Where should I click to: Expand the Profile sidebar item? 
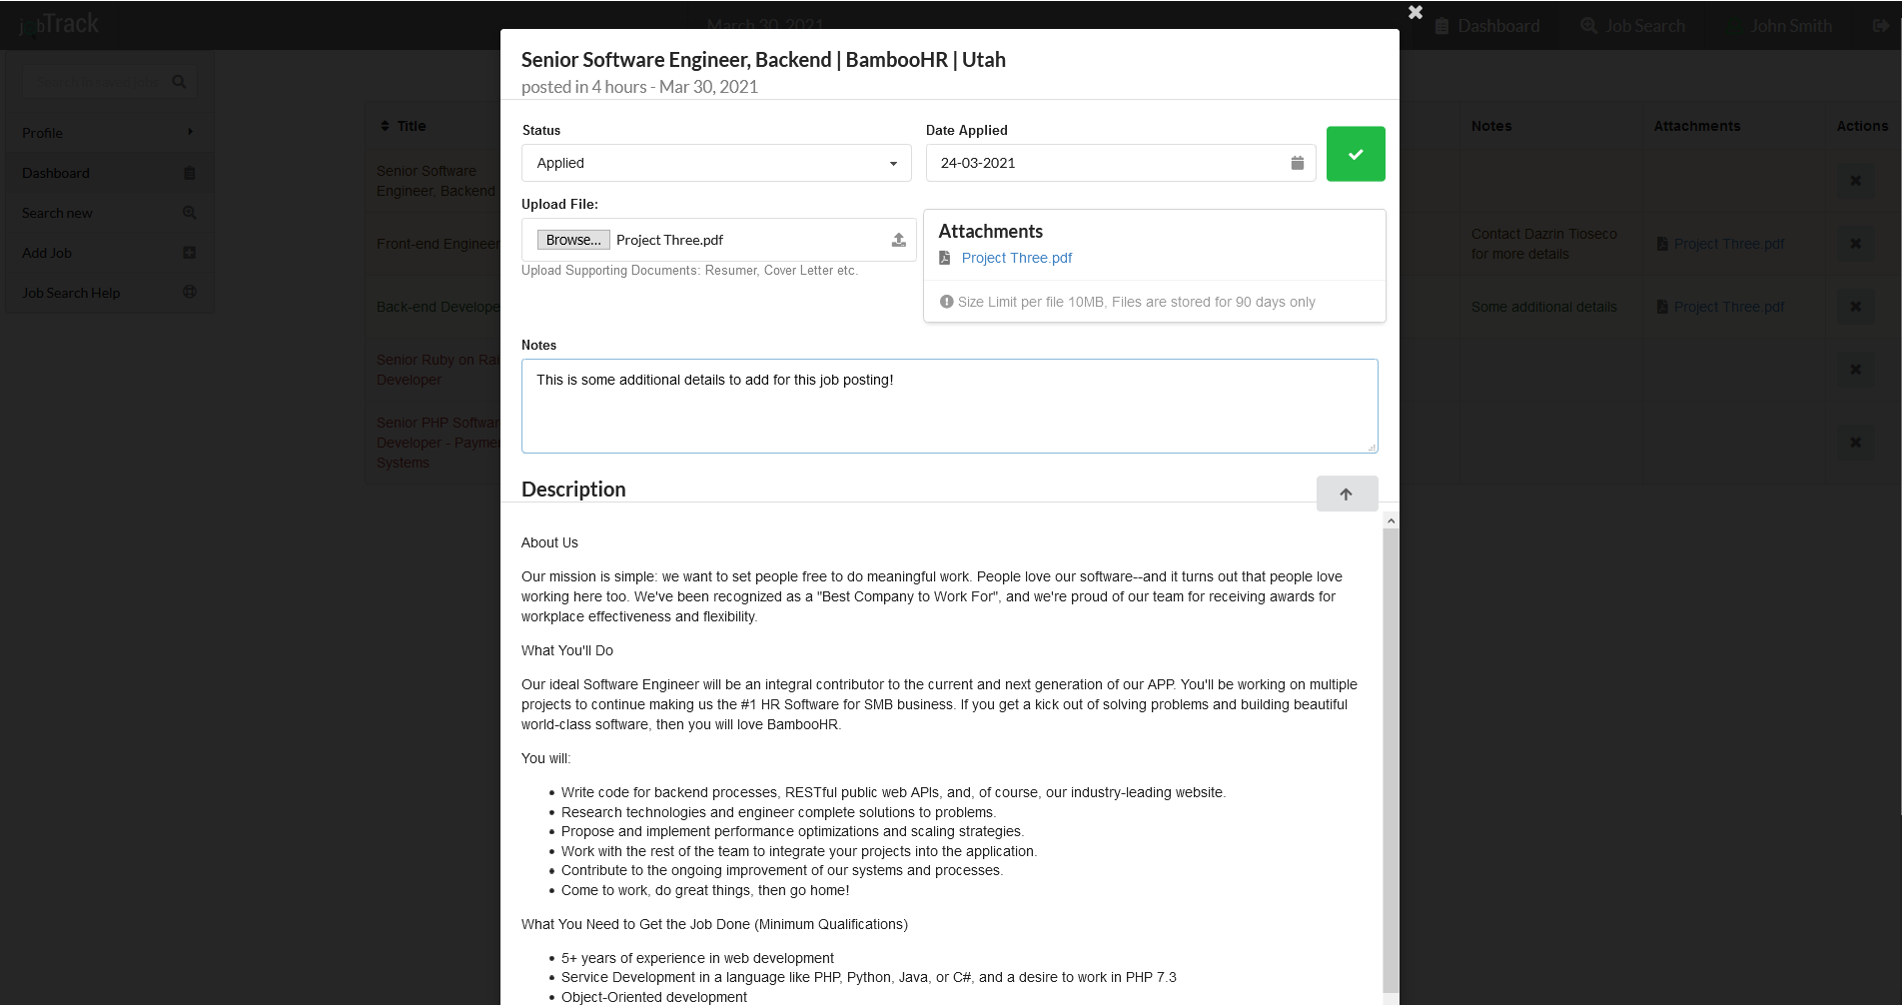point(109,133)
